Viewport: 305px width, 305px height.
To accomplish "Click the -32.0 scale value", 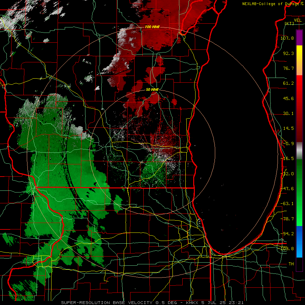I will pyautogui.click(x=287, y=174).
